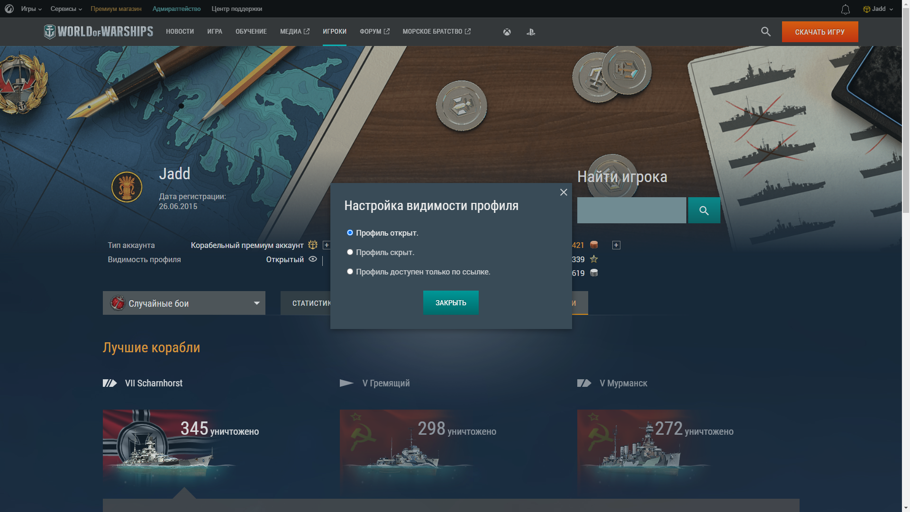Click the СКАЧАТЬ ИГРУ button
The width and height of the screenshot is (910, 512).
820,32
